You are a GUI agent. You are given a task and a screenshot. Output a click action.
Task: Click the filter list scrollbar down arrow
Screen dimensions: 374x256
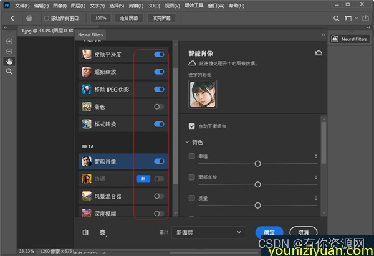pyautogui.click(x=176, y=212)
